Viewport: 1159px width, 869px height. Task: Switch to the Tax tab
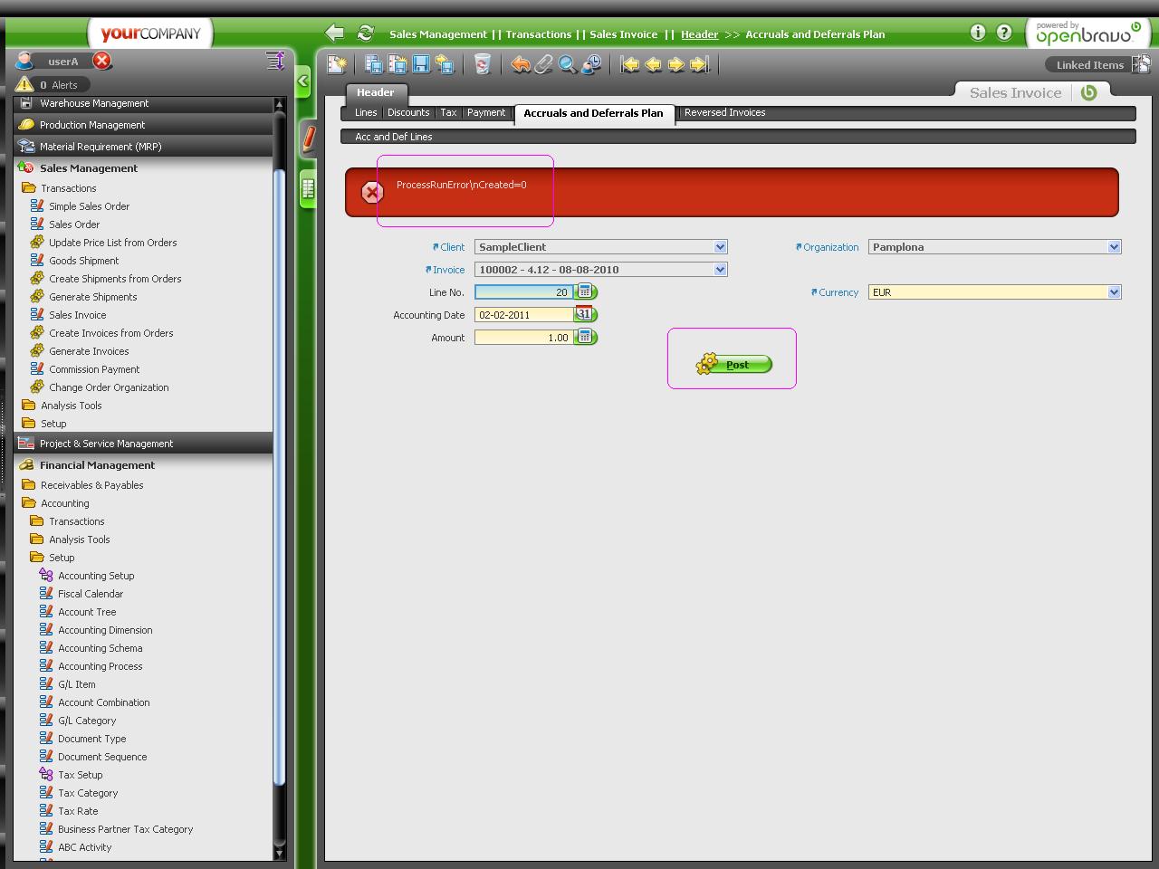448,112
